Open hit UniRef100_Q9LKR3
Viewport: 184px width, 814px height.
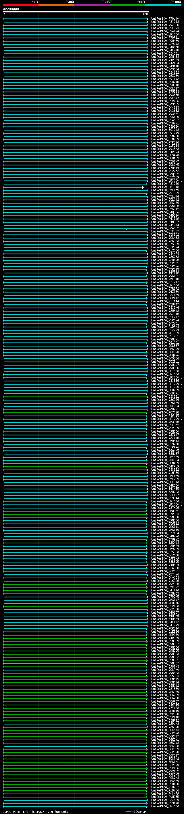(x=165, y=28)
